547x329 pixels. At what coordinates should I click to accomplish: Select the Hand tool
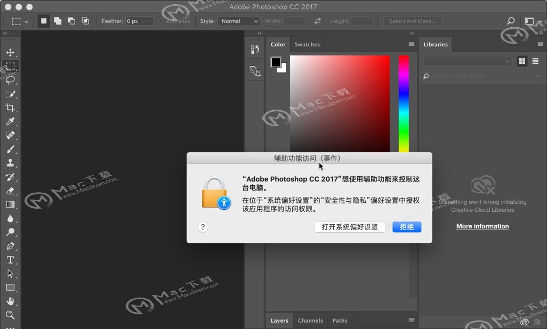tap(10, 301)
